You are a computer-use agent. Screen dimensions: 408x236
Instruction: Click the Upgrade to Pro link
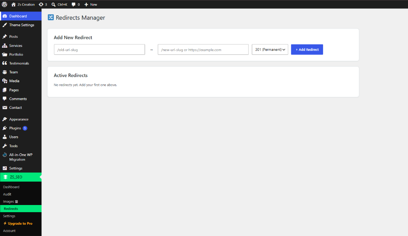pos(18,224)
